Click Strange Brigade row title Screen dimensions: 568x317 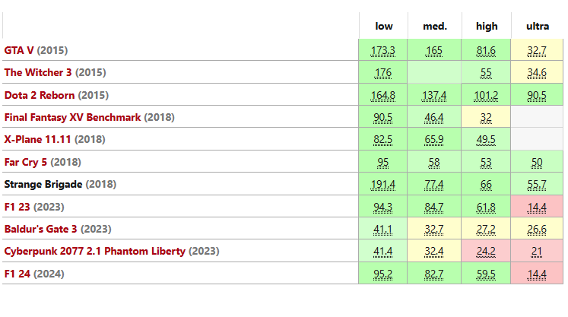pos(43,185)
